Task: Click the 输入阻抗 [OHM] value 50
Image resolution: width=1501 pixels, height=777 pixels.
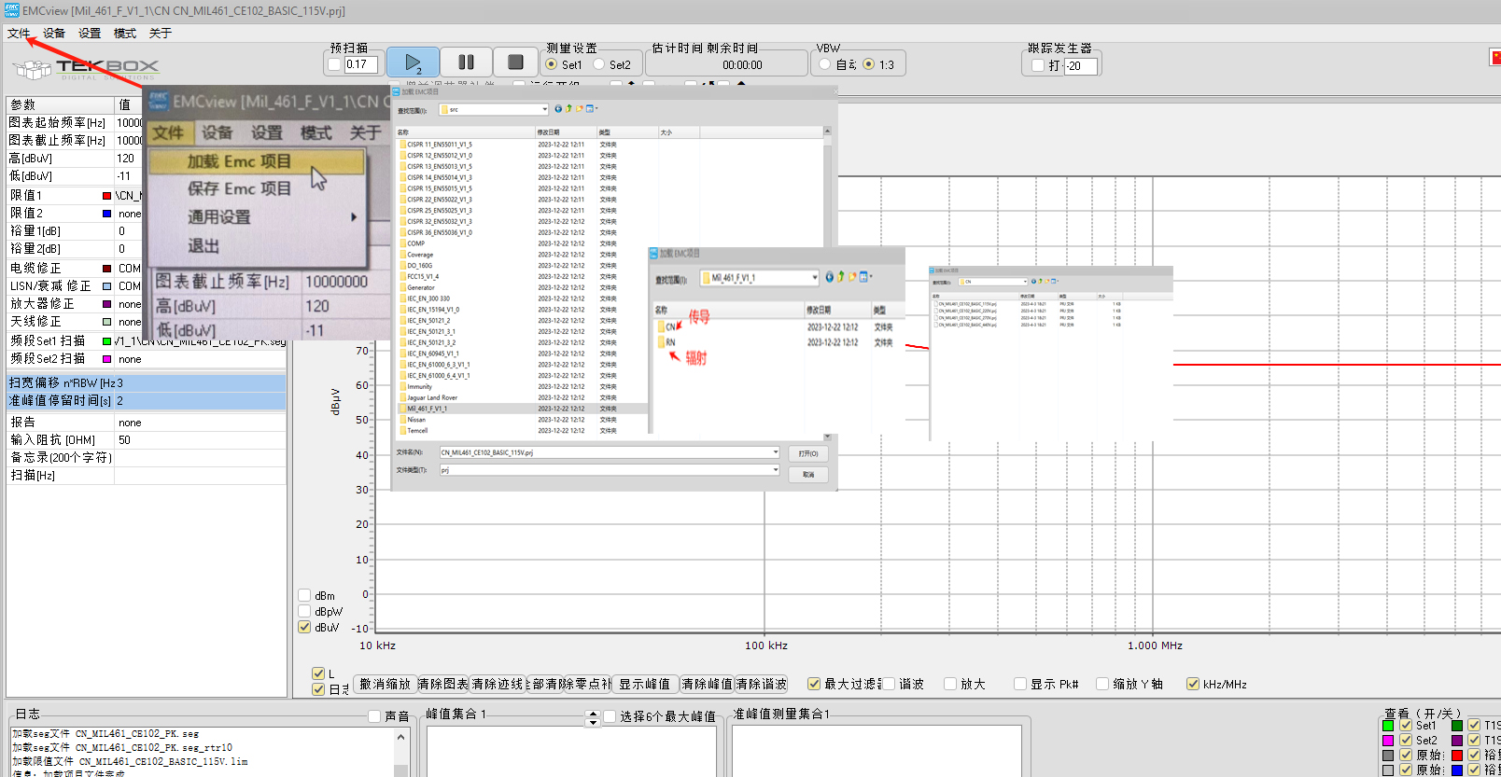Action: 200,440
